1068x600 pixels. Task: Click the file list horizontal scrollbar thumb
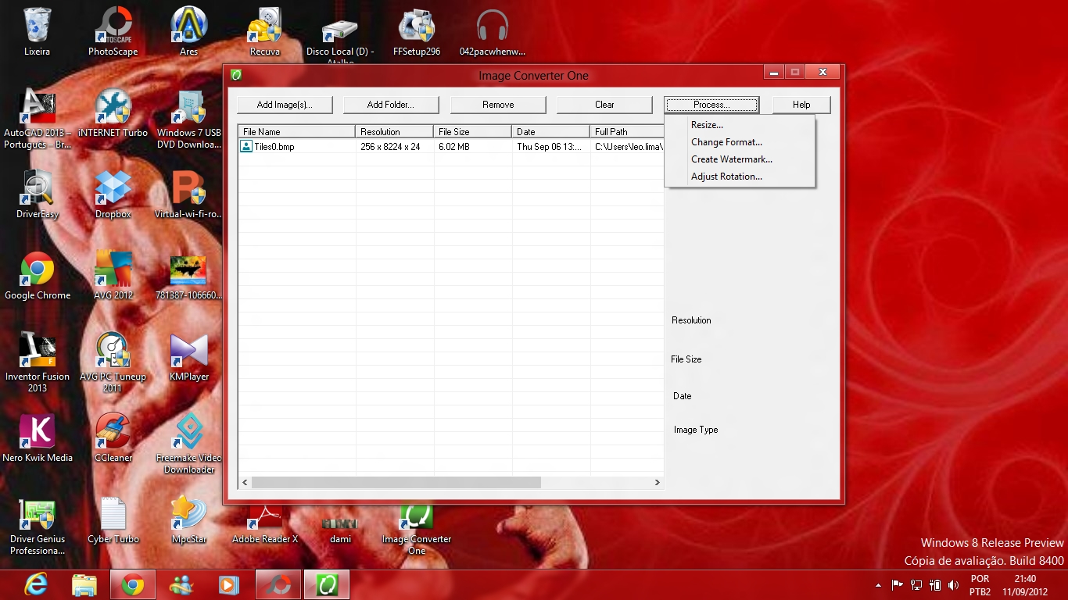coord(396,483)
